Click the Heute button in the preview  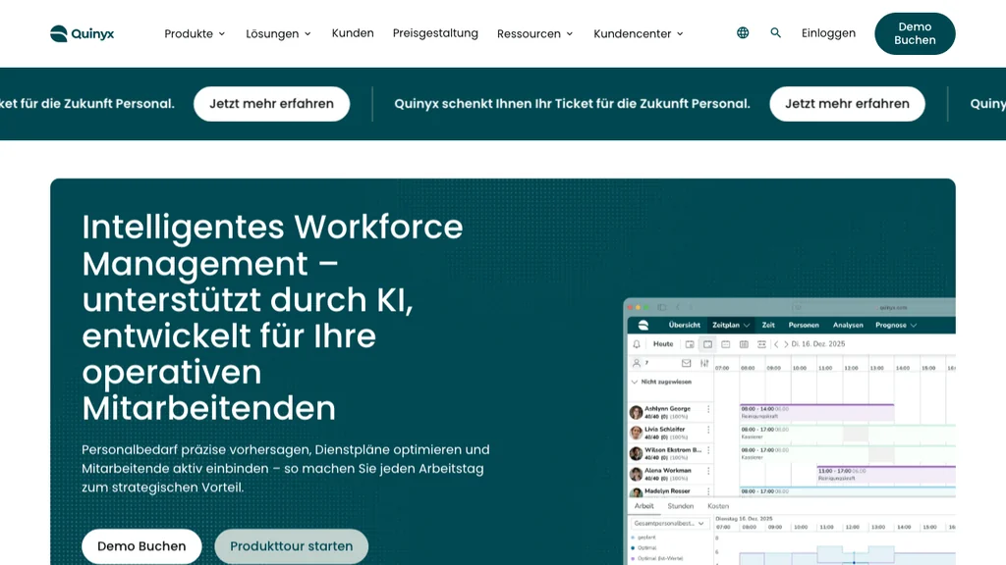point(663,344)
